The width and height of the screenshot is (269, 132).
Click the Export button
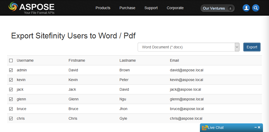[x=252, y=47]
